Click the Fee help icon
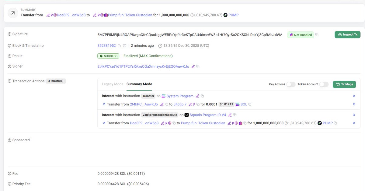Image resolution: width=365 pixels, height=191 pixels. click(9, 174)
